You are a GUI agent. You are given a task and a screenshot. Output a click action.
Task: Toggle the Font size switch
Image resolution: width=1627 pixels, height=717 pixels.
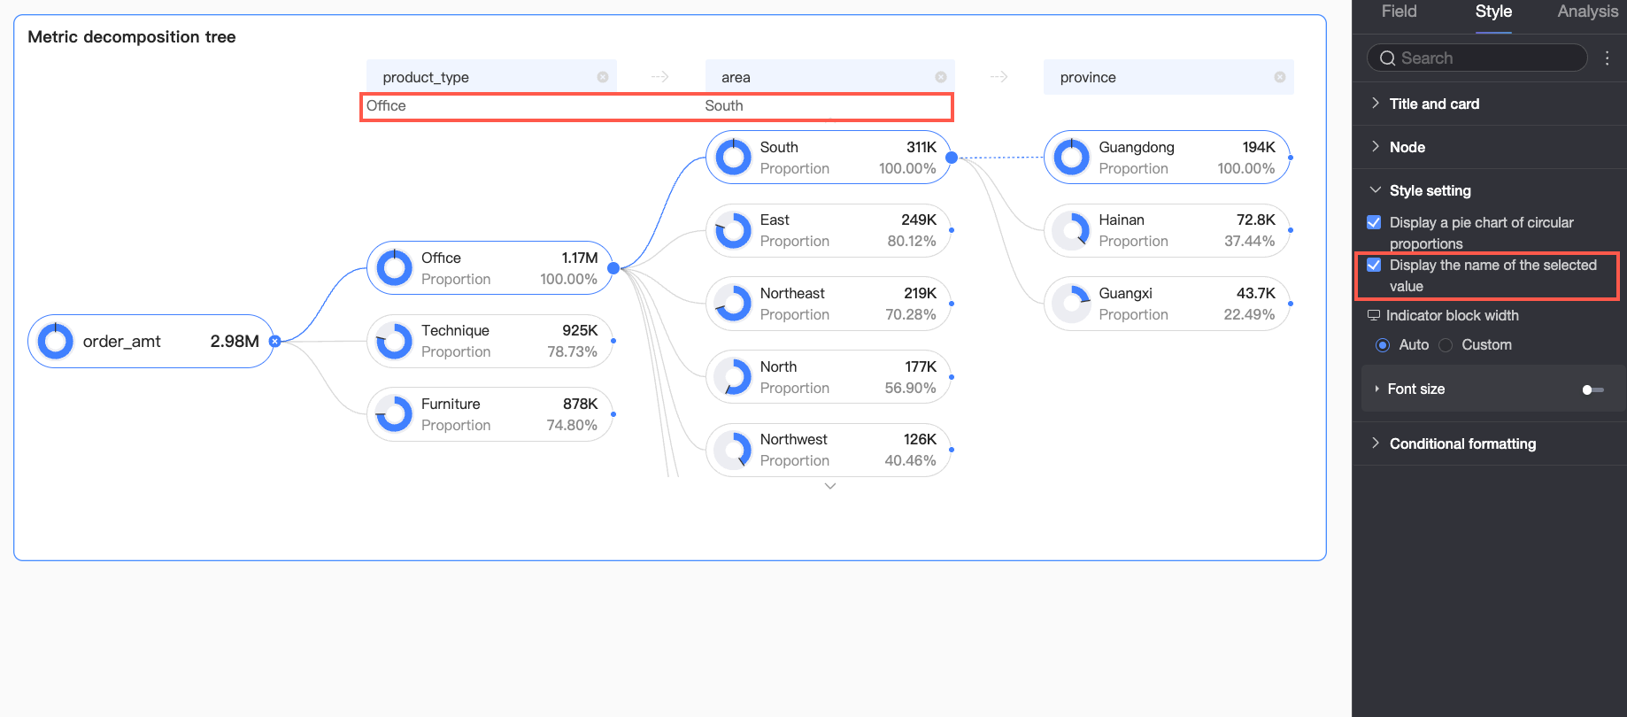click(1592, 389)
